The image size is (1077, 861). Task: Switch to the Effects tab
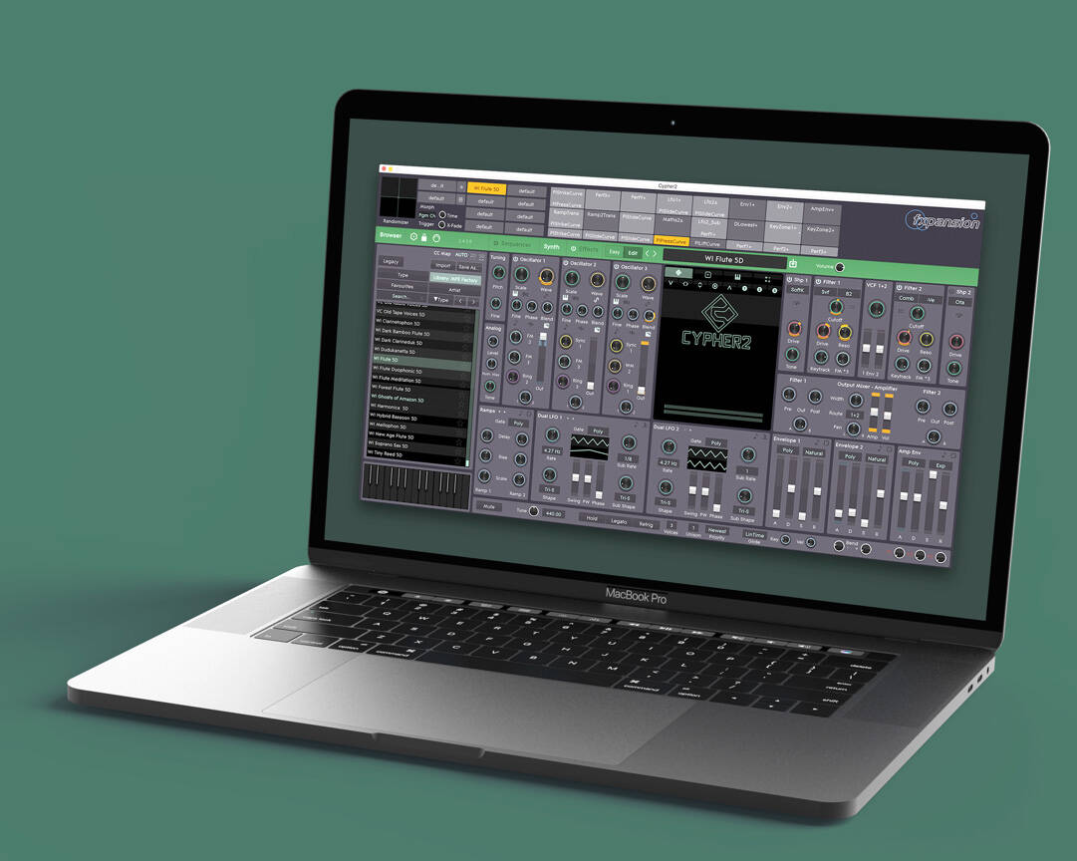coord(590,249)
